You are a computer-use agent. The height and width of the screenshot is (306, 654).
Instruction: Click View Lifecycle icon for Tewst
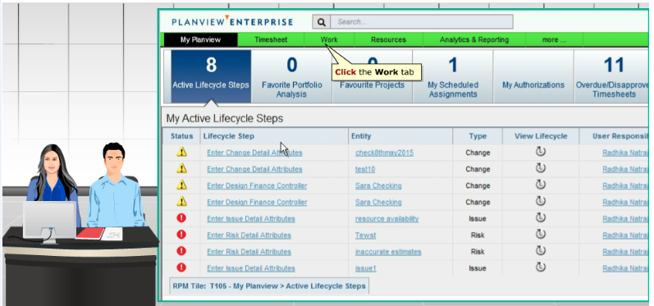pos(541,235)
